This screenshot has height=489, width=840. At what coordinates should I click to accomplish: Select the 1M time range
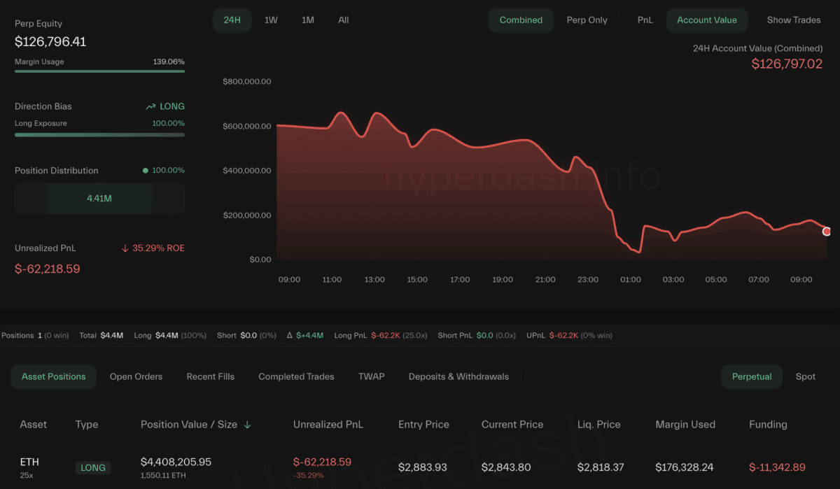coord(307,20)
